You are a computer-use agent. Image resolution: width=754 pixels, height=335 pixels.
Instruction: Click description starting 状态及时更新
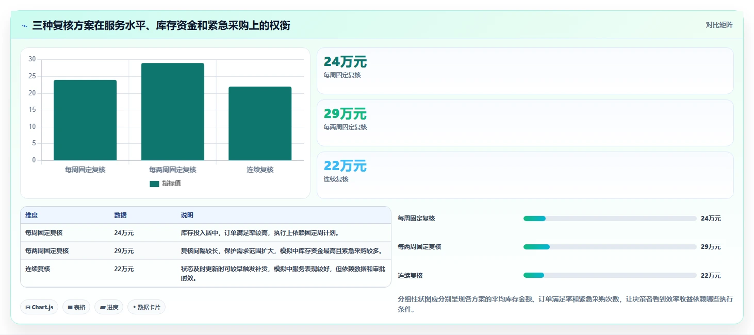[283, 274]
